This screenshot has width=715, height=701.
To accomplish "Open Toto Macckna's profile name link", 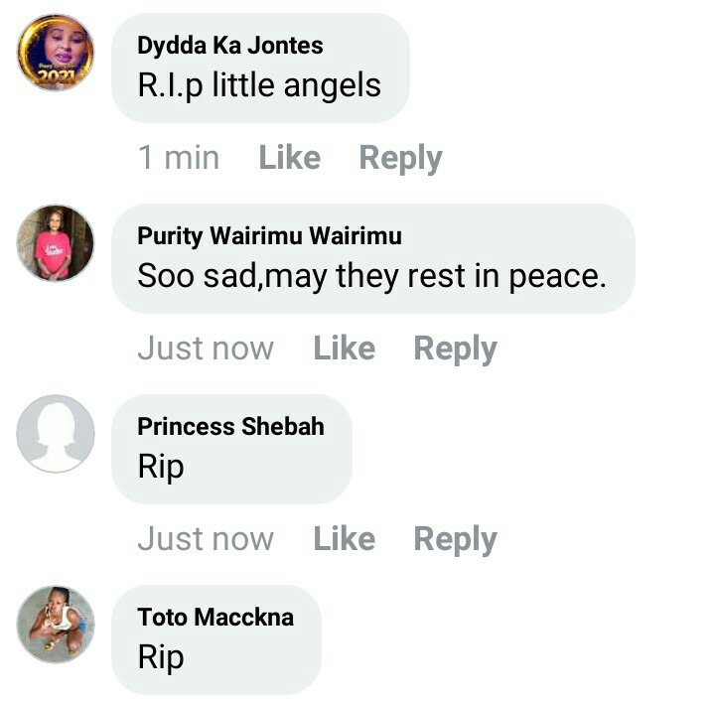I will click(215, 618).
